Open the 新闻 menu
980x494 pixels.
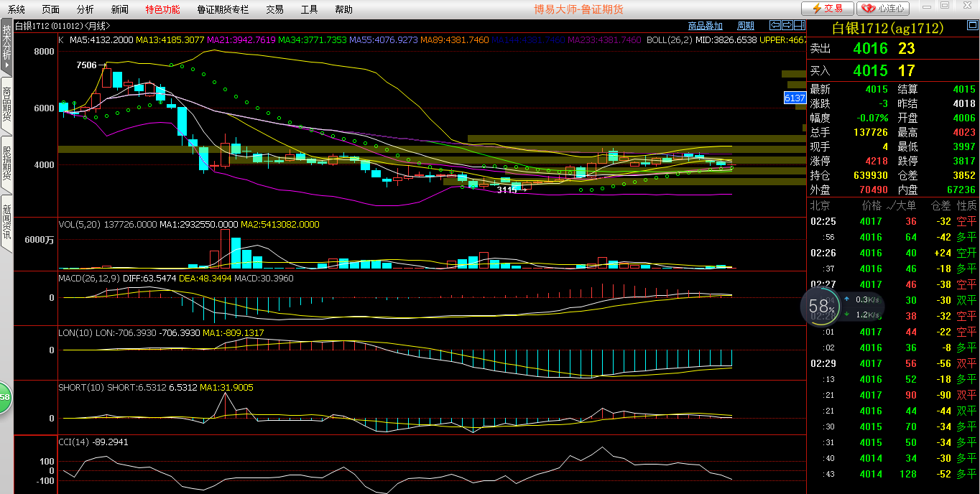pos(120,9)
